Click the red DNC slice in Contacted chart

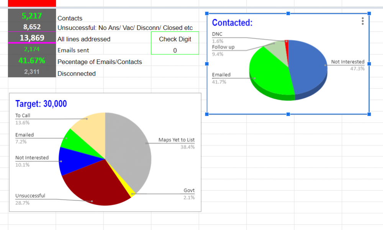pyautogui.click(x=286, y=43)
